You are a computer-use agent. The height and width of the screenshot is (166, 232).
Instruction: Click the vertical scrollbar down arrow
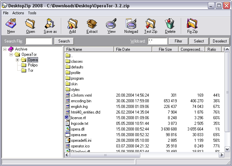click(227, 149)
